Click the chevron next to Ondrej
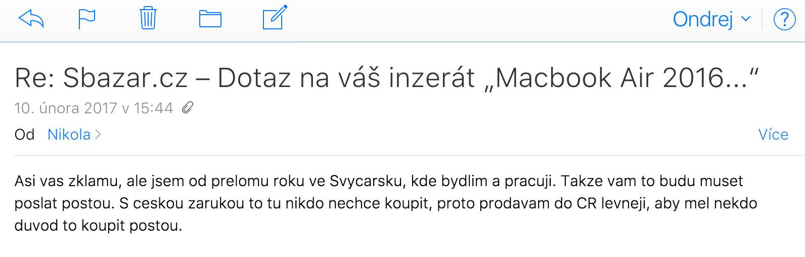 click(746, 20)
